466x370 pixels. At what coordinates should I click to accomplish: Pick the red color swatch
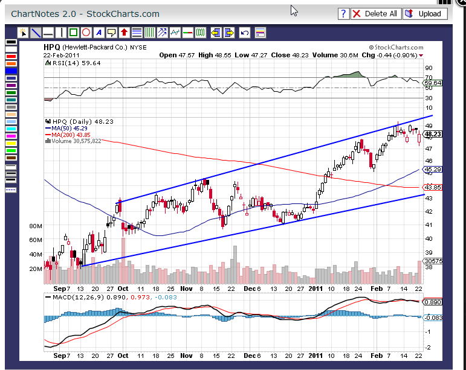11,56
